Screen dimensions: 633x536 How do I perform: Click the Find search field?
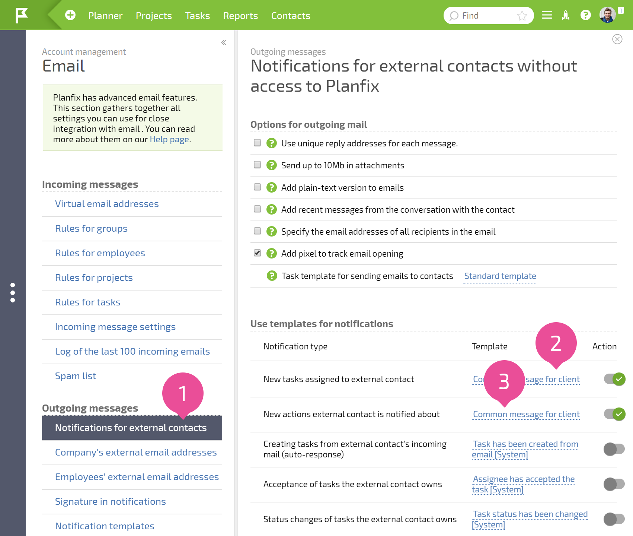pos(488,16)
